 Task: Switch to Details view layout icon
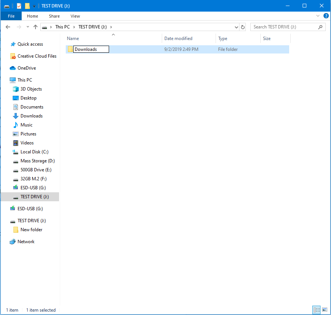pos(316,310)
